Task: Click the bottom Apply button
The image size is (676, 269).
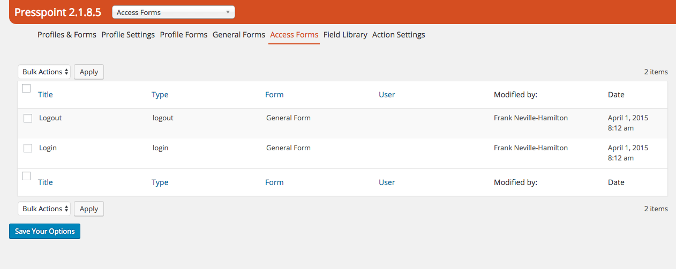Action: coord(89,209)
